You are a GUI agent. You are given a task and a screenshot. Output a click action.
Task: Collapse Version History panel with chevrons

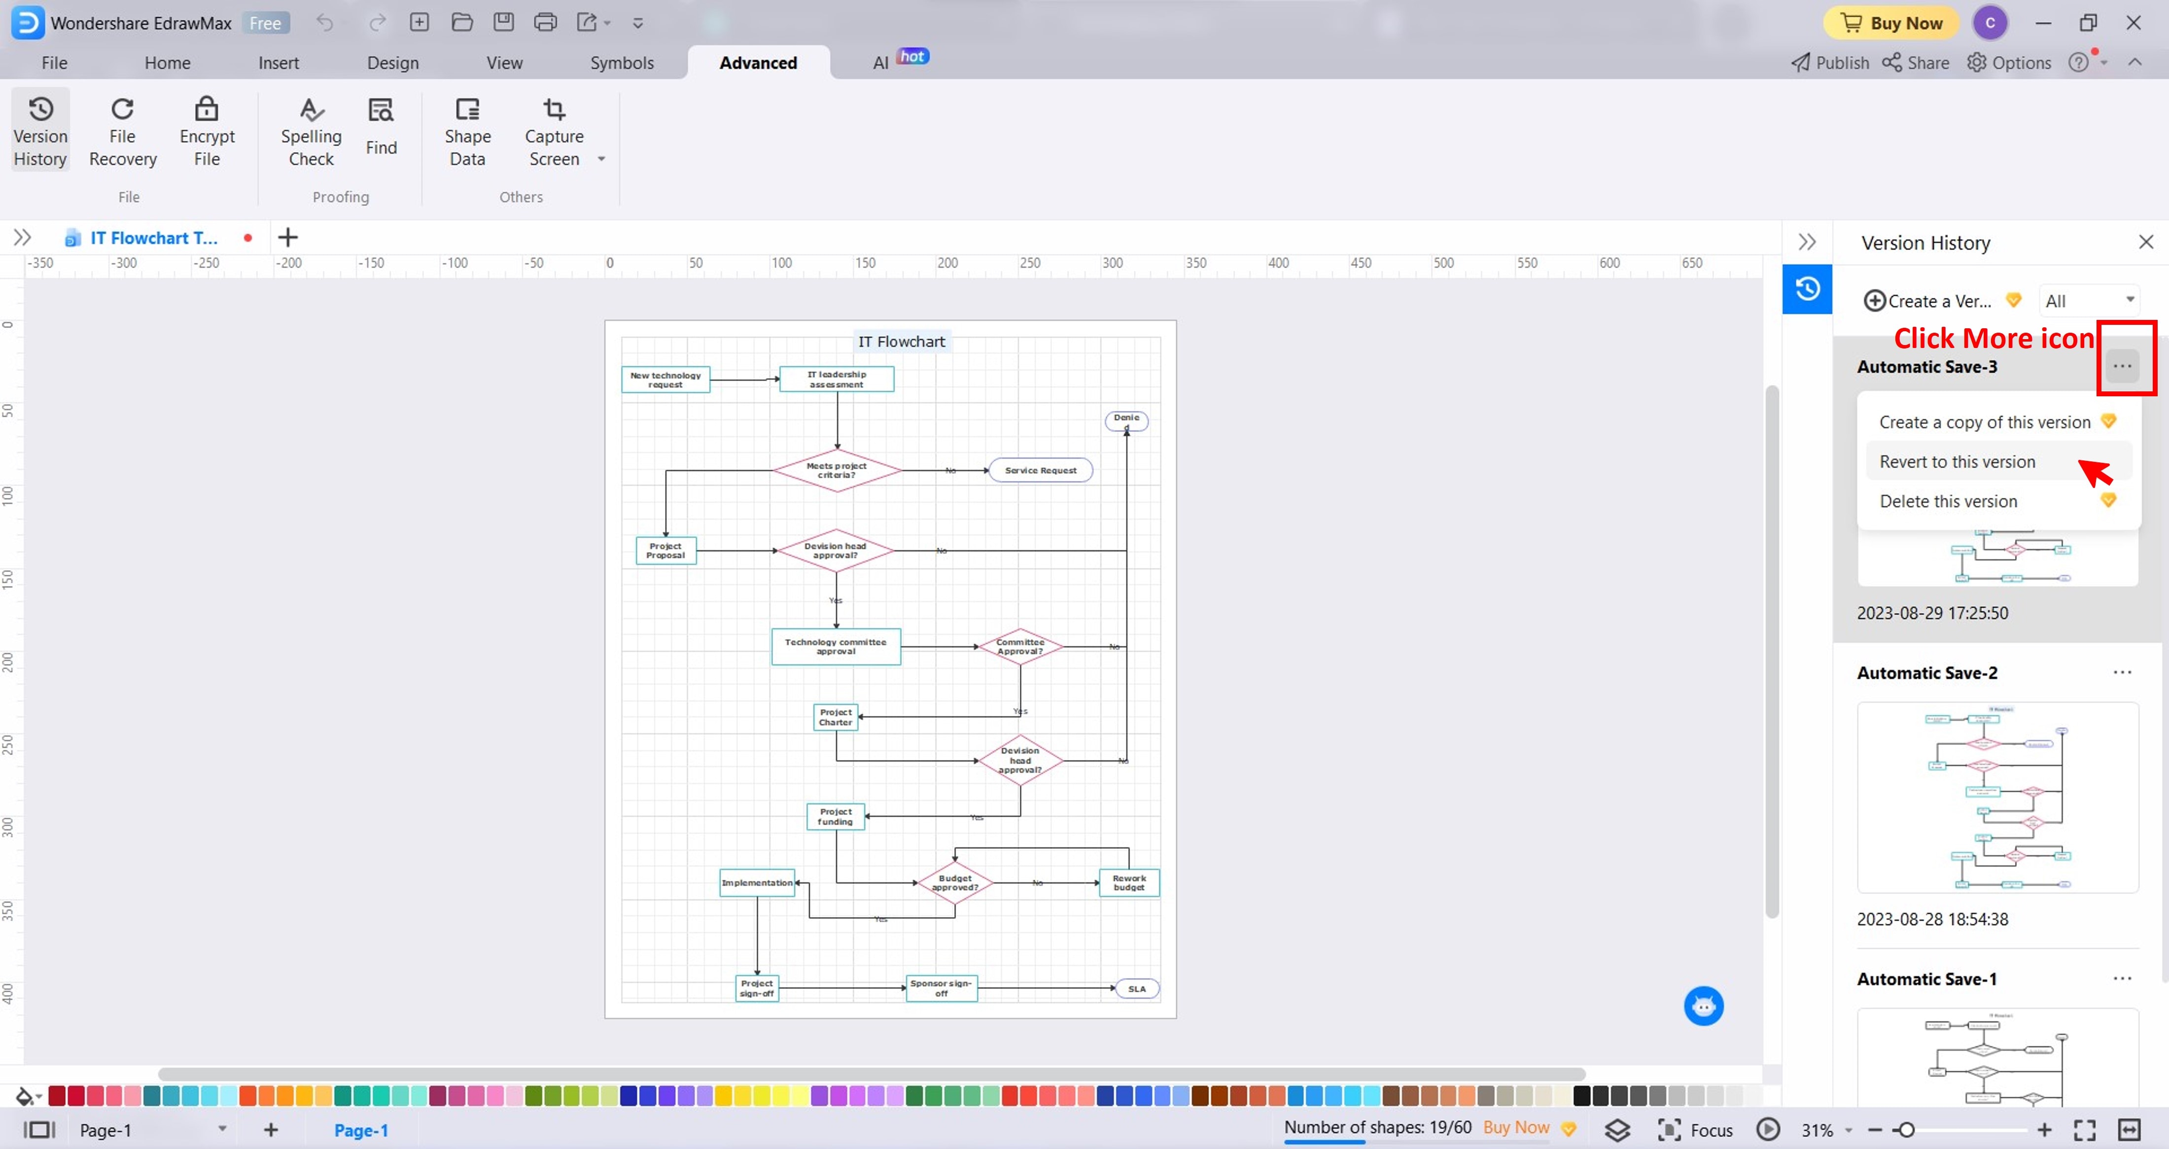(1806, 243)
